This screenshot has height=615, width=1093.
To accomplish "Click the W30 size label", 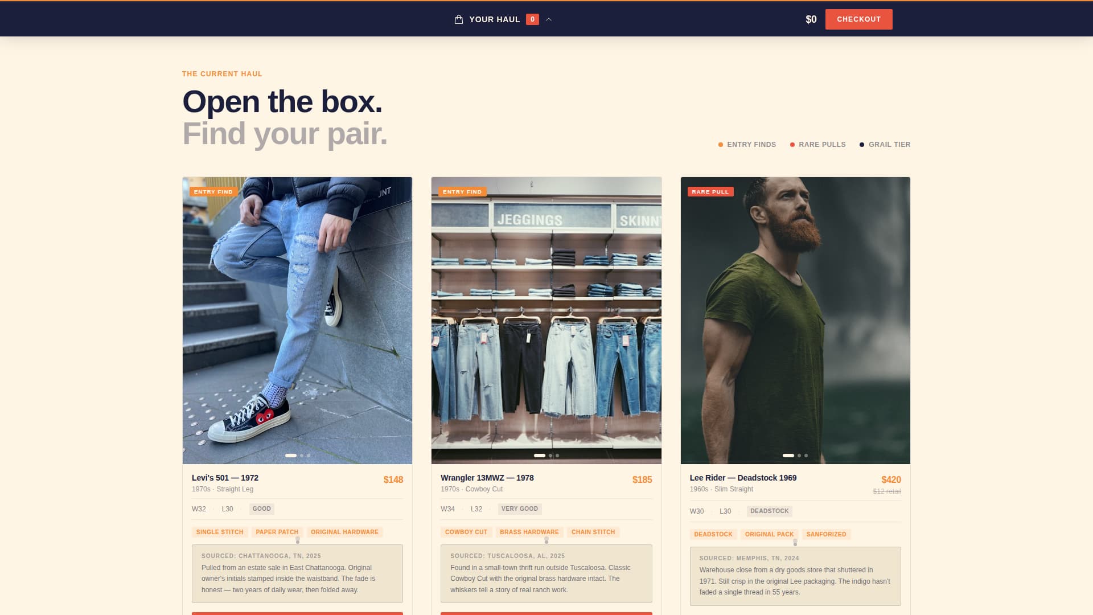I will (697, 511).
